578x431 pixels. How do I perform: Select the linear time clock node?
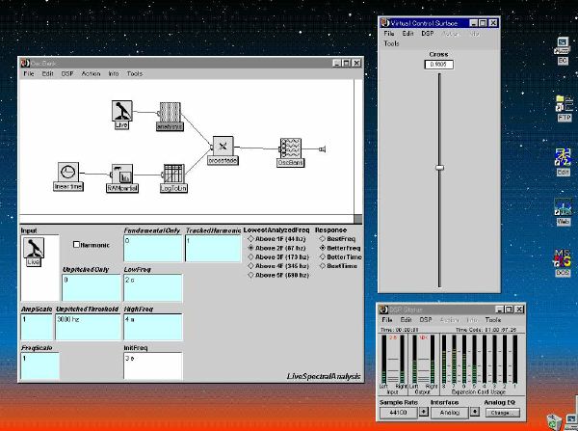click(67, 174)
